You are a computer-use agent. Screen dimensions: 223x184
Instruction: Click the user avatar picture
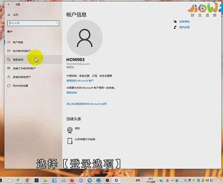point(85,38)
